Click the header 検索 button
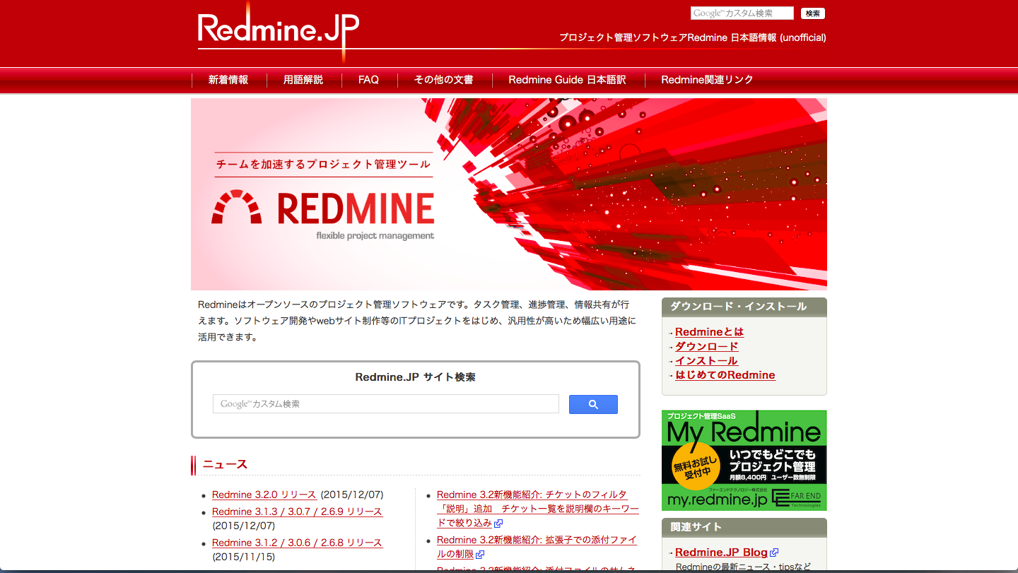The height and width of the screenshot is (573, 1018). click(x=813, y=13)
